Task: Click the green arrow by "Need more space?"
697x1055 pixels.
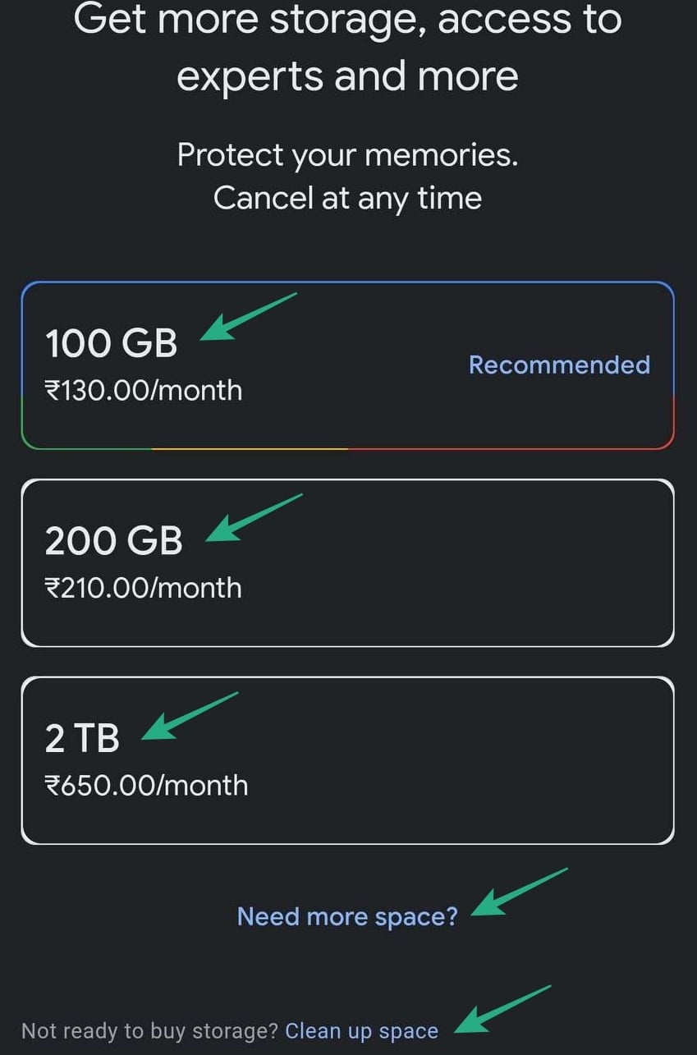Action: (519, 892)
